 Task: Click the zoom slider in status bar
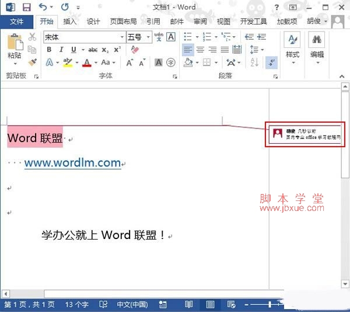pyautogui.click(x=269, y=305)
